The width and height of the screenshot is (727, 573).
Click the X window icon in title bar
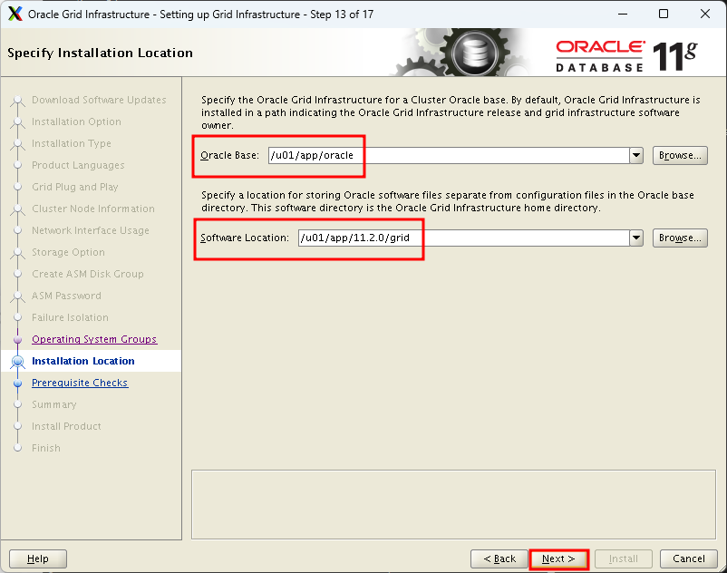(15, 14)
